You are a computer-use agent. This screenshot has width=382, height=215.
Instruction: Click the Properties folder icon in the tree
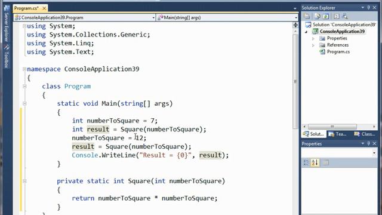[x=322, y=38]
